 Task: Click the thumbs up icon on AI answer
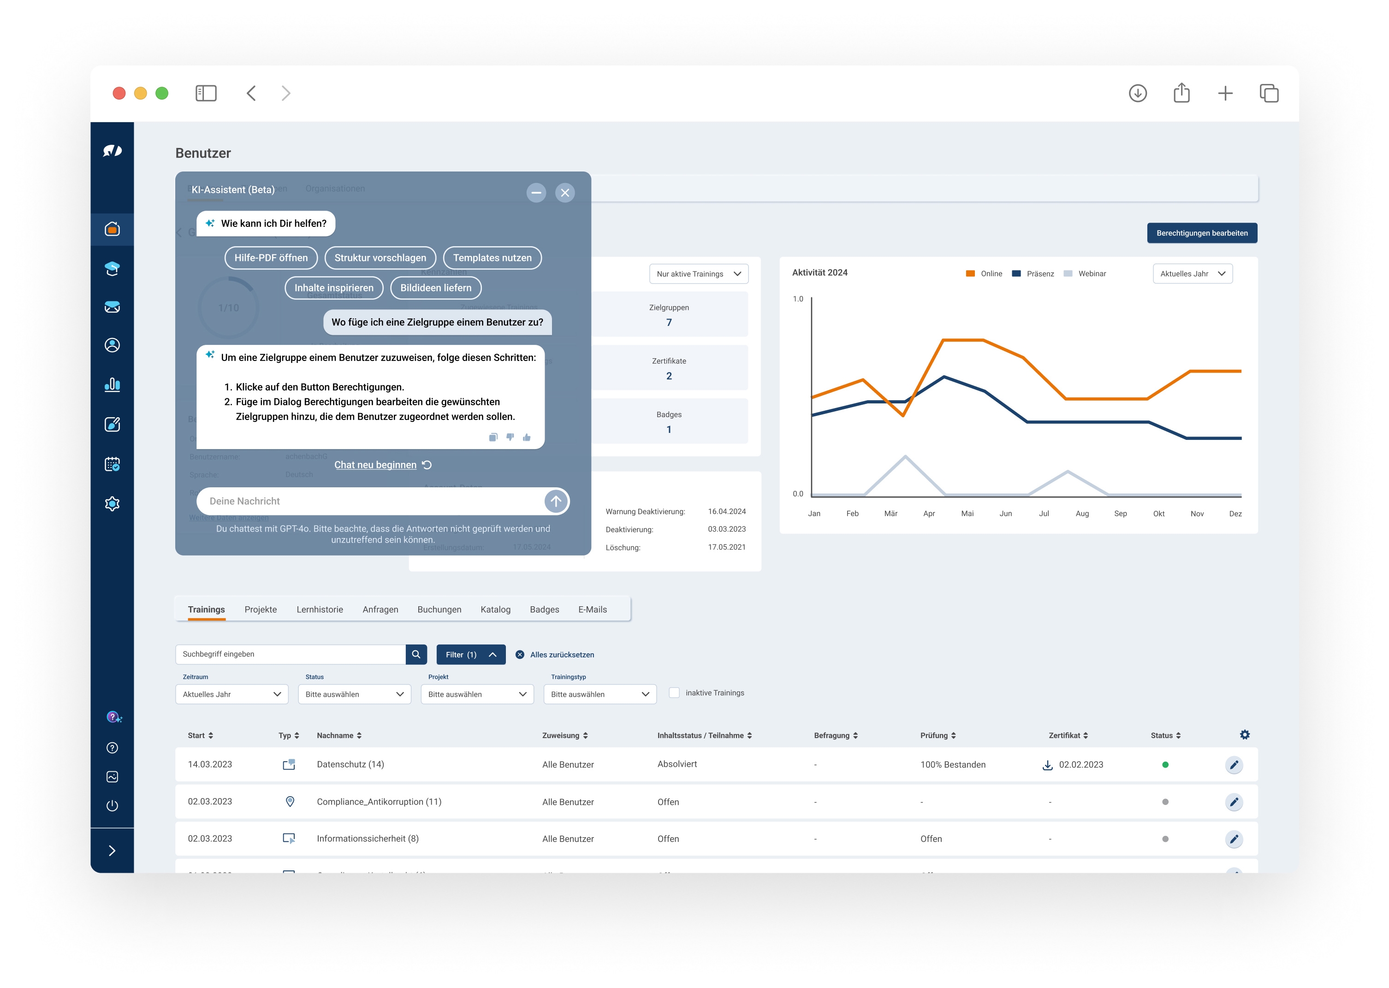click(x=526, y=438)
